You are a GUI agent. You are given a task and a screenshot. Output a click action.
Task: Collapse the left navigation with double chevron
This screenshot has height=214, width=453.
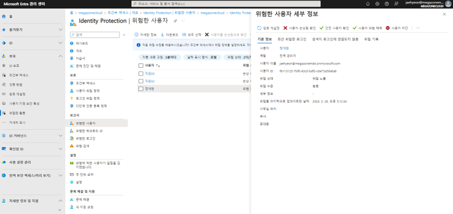[60, 210]
